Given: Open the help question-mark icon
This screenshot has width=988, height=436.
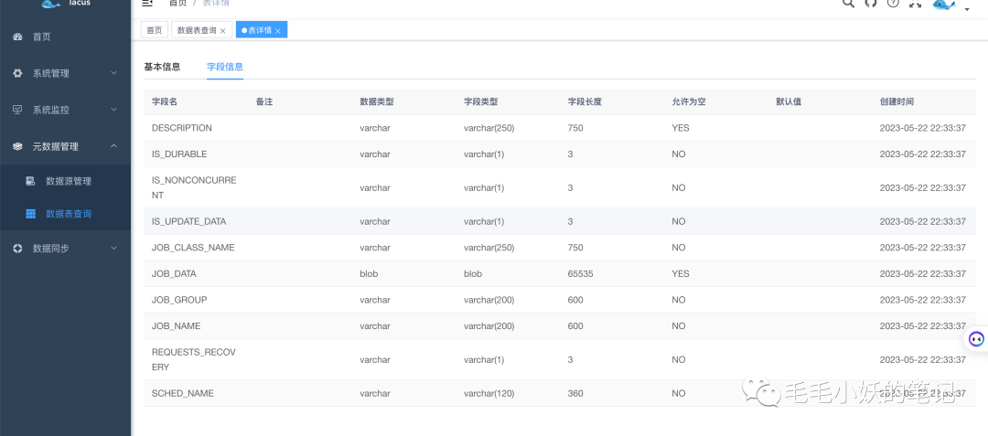Looking at the screenshot, I should pyautogui.click(x=892, y=3).
